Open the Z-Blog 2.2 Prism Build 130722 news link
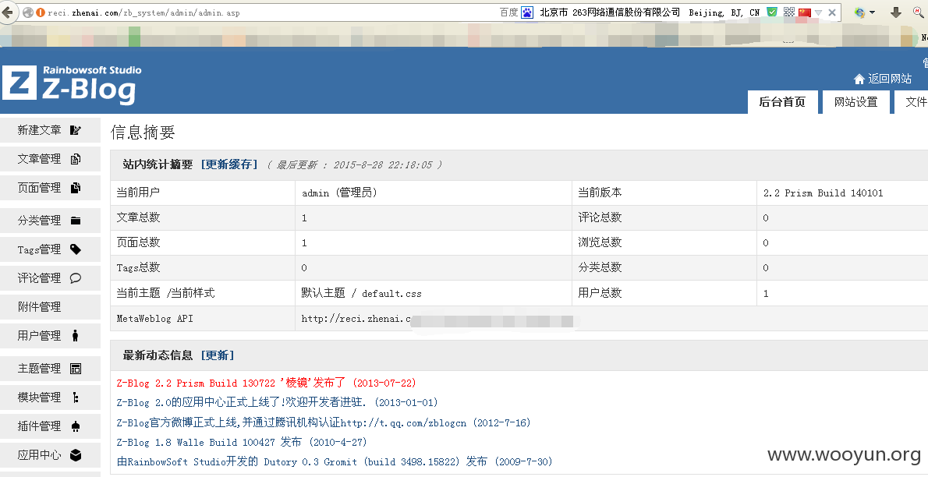This screenshot has height=477, width=928. (267, 383)
